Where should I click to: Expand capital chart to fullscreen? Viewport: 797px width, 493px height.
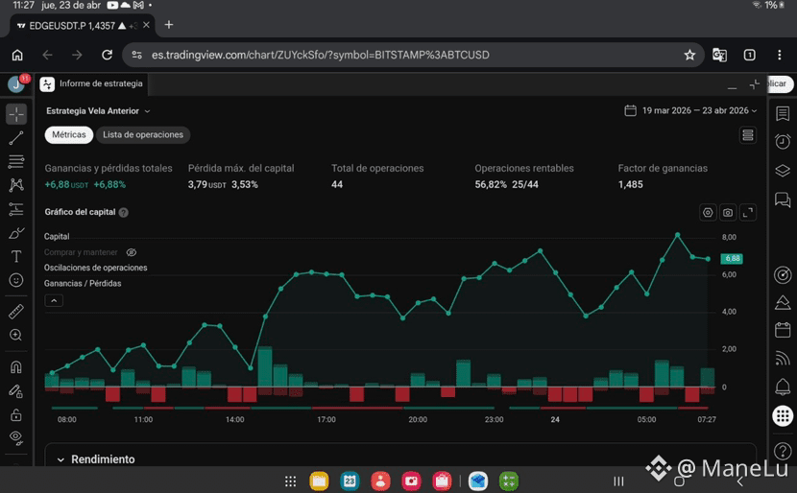coord(748,213)
